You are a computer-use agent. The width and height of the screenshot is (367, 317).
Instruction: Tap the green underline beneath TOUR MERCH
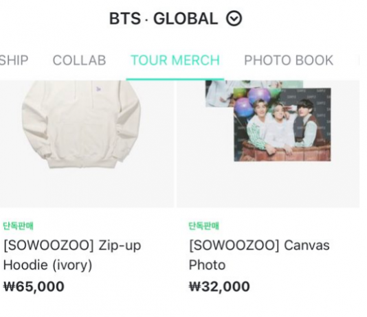point(175,79)
